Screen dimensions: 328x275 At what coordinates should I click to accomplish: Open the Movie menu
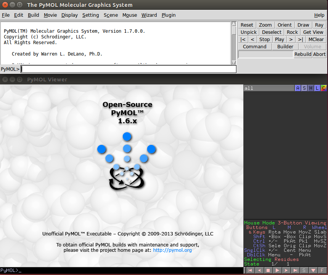[x=50, y=15]
